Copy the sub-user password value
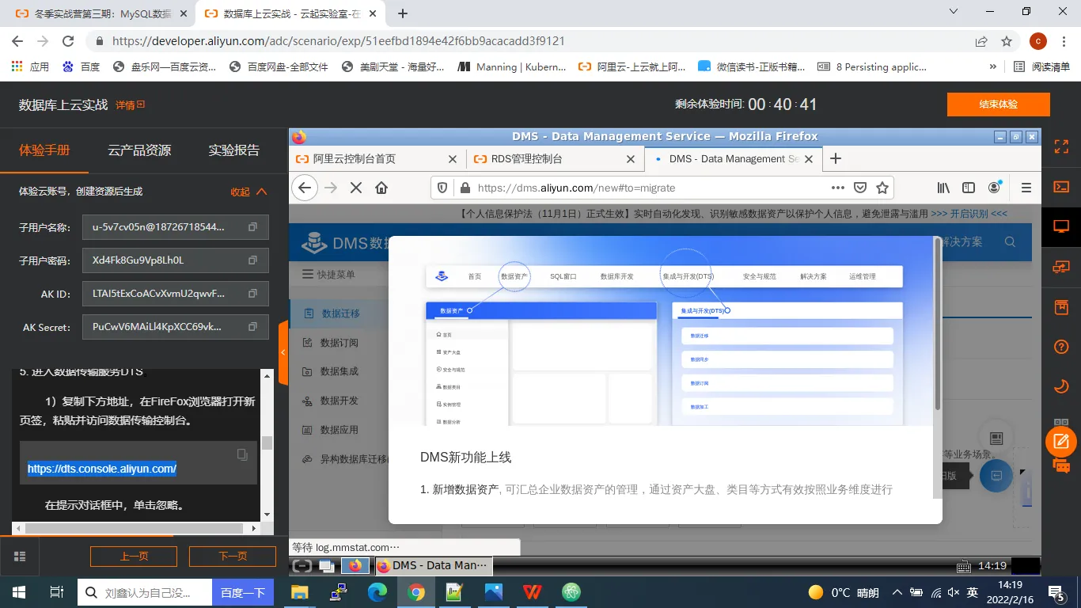Image resolution: width=1081 pixels, height=608 pixels. (253, 260)
